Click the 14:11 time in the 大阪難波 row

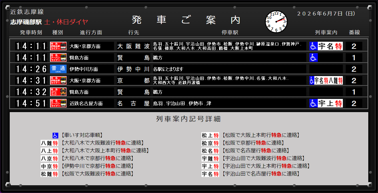(x=31, y=46)
